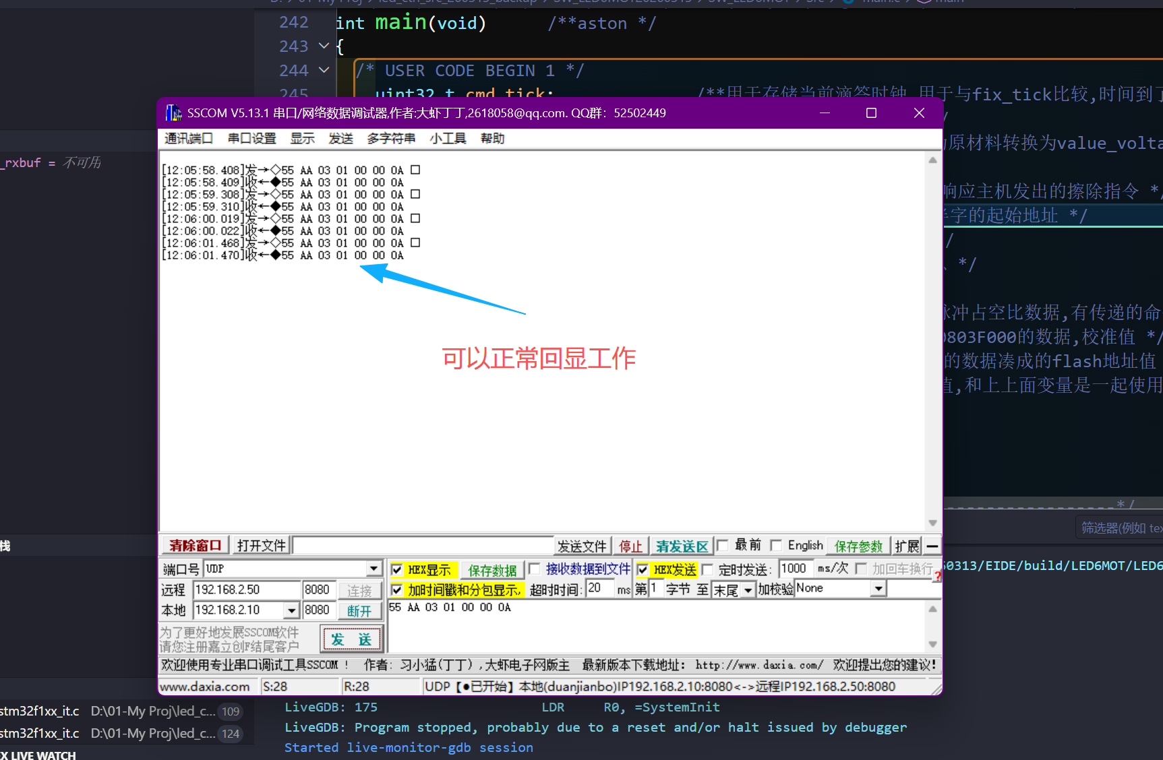
Task: Click the 断开 disconnect button
Action: pyautogui.click(x=359, y=610)
